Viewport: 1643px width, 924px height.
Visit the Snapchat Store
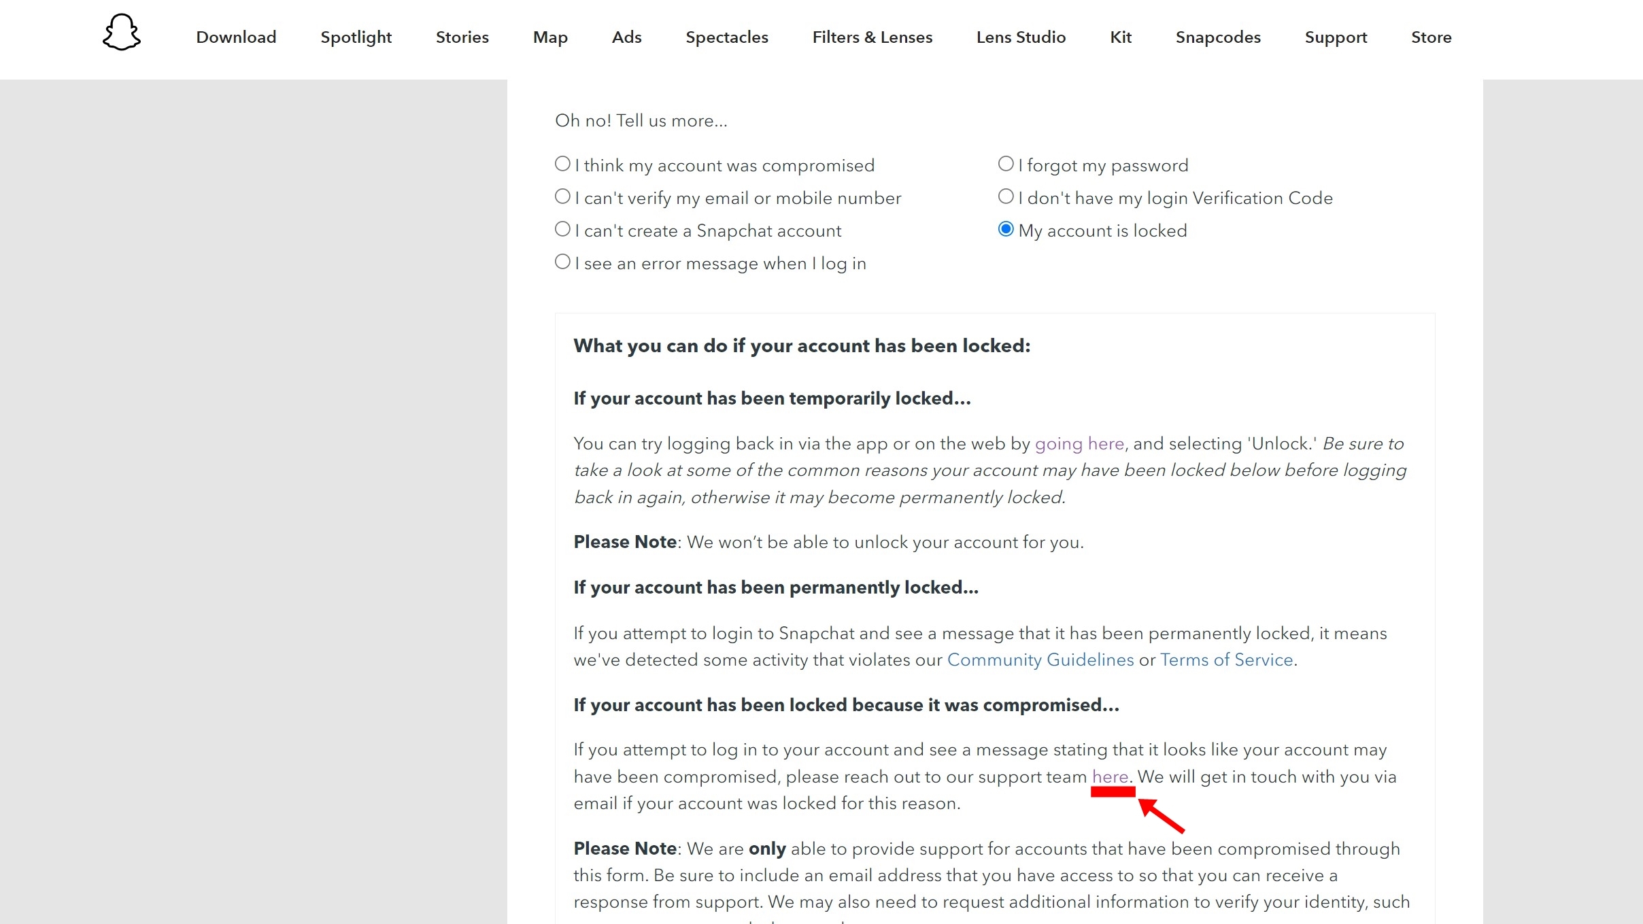[1432, 37]
